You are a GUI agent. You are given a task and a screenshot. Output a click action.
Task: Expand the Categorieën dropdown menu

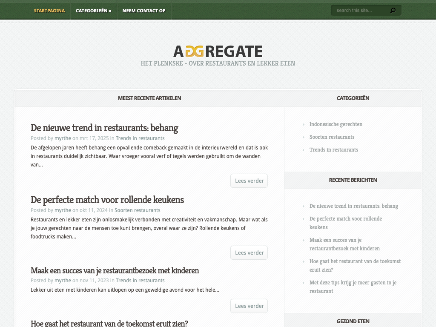tap(93, 11)
